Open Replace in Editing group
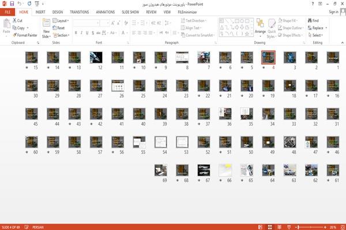The image size is (346, 230). pos(317,28)
